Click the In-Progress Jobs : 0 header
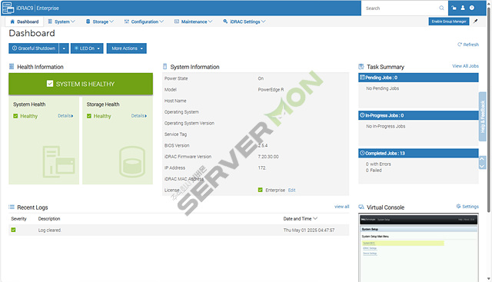The width and height of the screenshot is (492, 282). [x=418, y=115]
